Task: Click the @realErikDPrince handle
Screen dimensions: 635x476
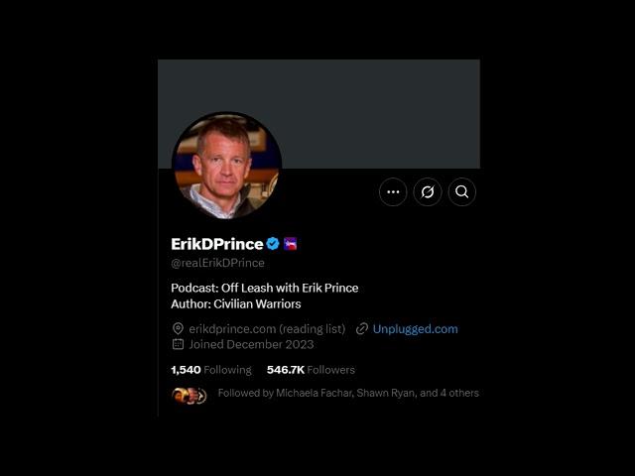Action: tap(217, 263)
